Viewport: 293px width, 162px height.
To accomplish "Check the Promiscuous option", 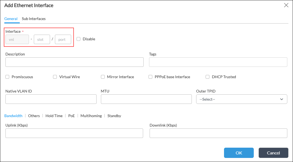I will [x=7, y=77].
